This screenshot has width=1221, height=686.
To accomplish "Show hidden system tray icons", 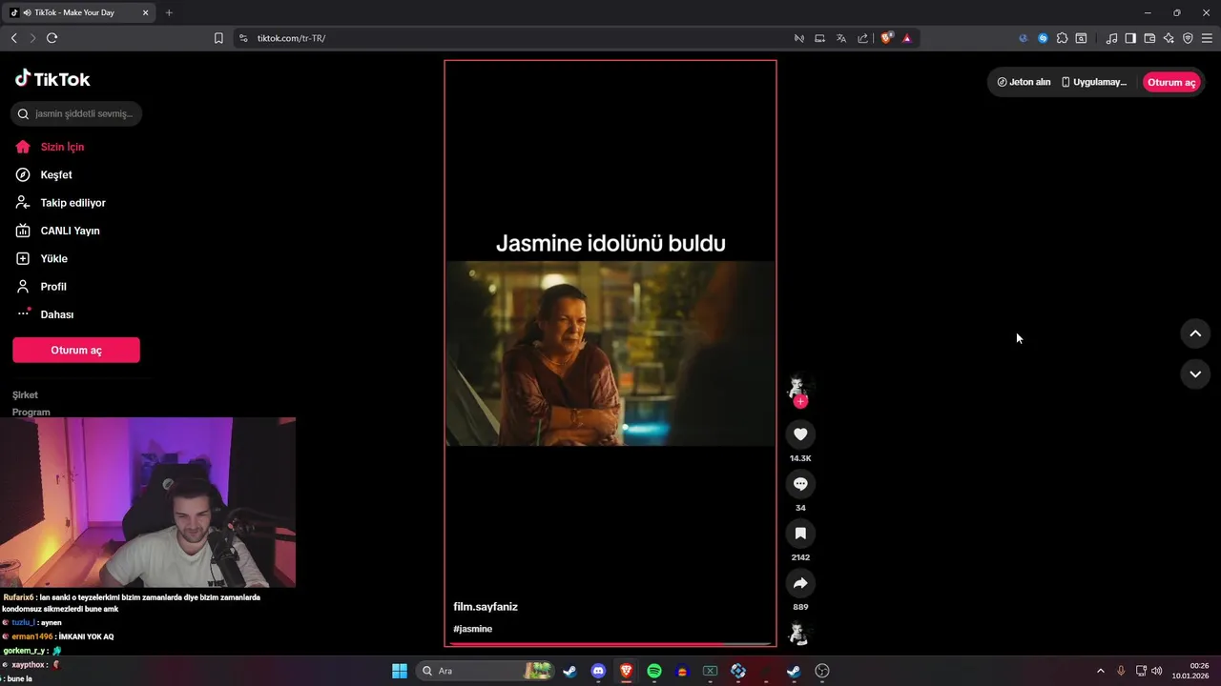I will click(1100, 671).
